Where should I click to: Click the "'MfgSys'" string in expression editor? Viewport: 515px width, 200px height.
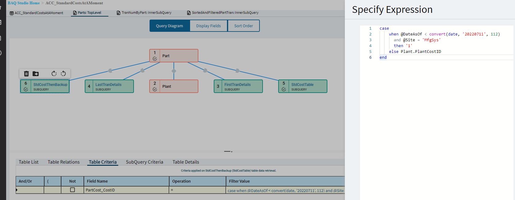click(x=431, y=40)
